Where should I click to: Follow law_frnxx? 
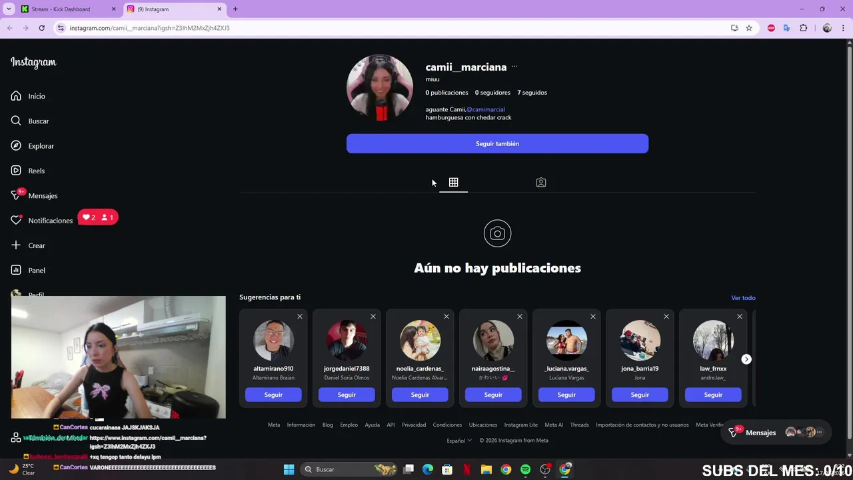[x=713, y=395]
